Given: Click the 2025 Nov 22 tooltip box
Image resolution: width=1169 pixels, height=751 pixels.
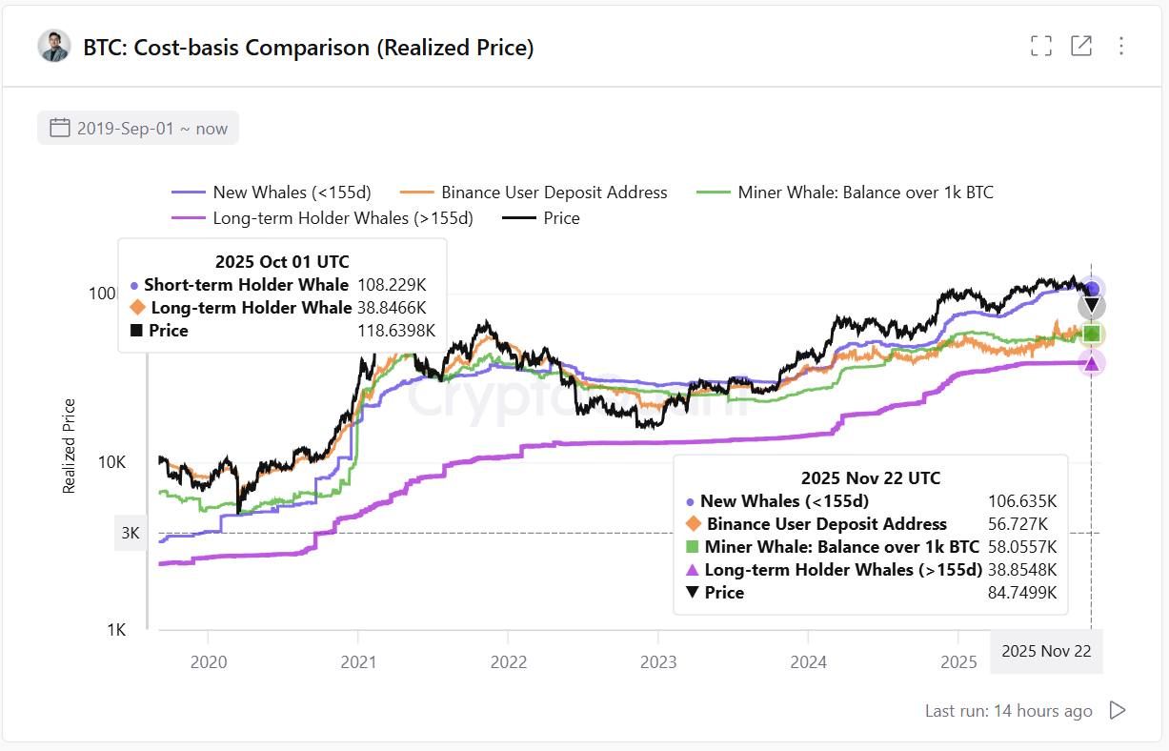Looking at the screenshot, I should [x=870, y=535].
